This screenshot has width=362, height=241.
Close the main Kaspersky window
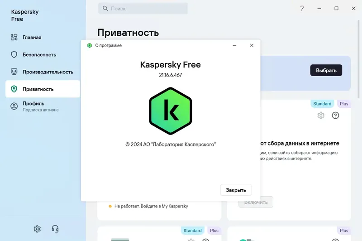(x=353, y=8)
